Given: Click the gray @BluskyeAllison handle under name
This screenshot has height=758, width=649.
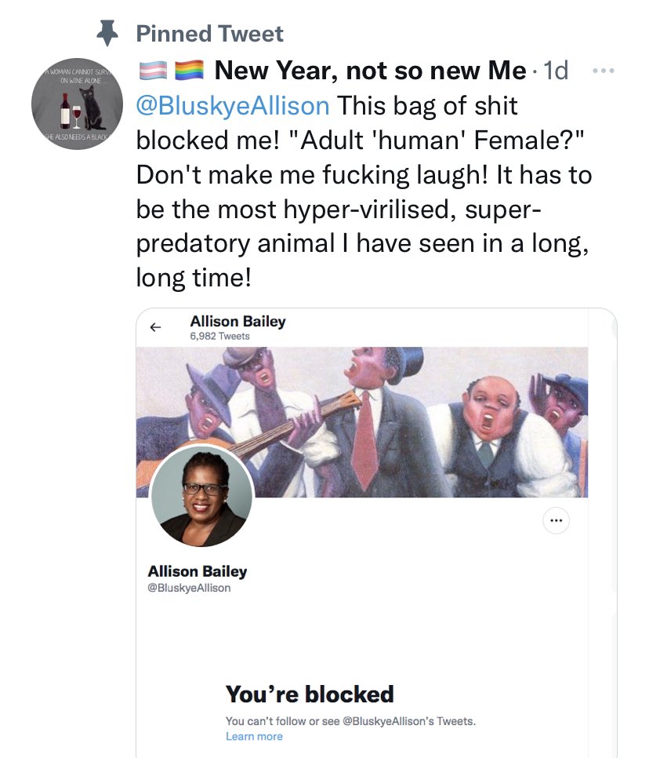Looking at the screenshot, I should 190,588.
